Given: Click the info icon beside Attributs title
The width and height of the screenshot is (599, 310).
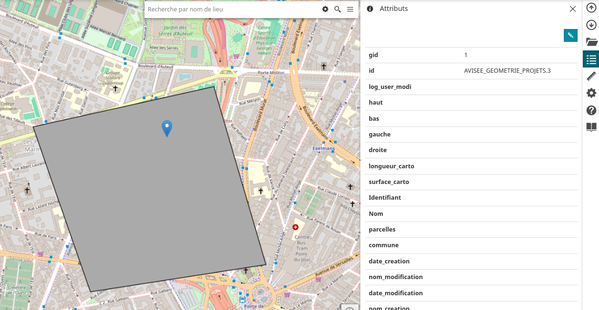Looking at the screenshot, I should point(370,9).
